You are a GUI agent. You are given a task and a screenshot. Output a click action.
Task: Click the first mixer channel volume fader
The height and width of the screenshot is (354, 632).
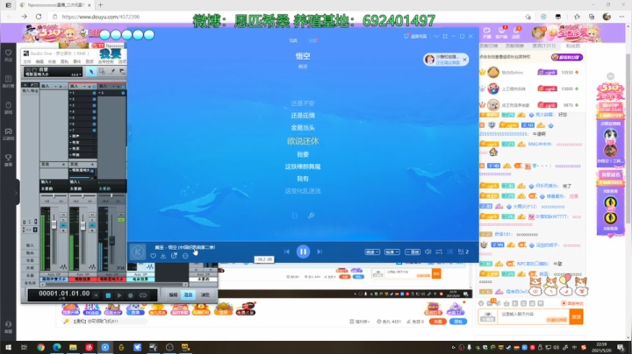[x=54, y=224]
